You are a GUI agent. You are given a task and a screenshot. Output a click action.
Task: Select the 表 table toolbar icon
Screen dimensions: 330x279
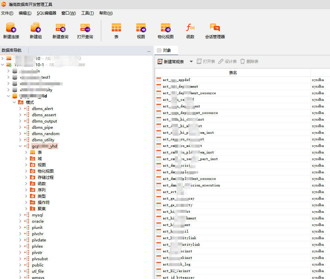coord(116,27)
